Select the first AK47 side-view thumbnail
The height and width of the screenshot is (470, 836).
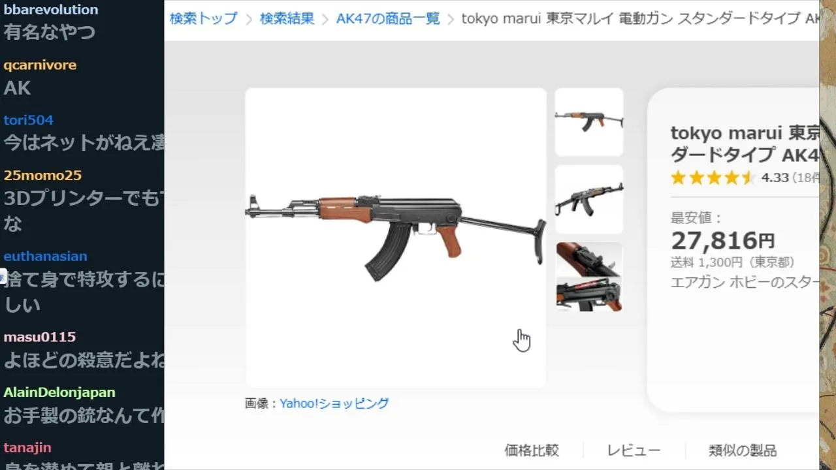(589, 122)
